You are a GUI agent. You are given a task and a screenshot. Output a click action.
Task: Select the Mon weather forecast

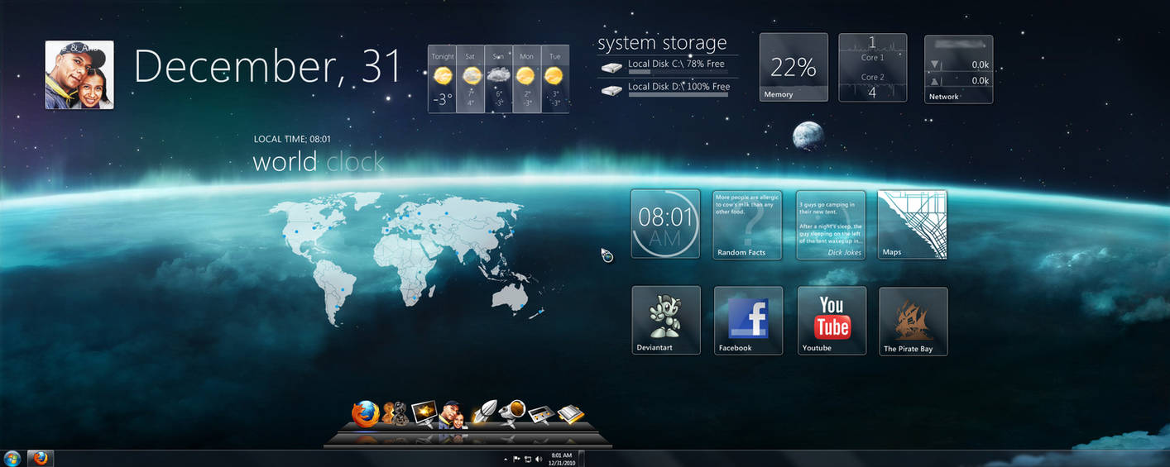[527, 79]
